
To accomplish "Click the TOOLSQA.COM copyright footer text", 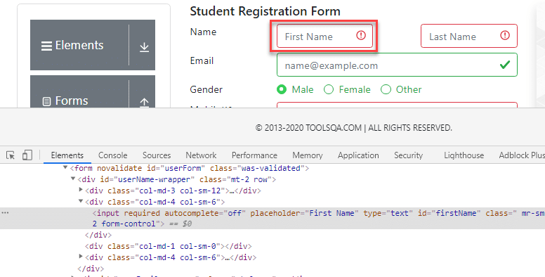I will pyautogui.click(x=353, y=128).
